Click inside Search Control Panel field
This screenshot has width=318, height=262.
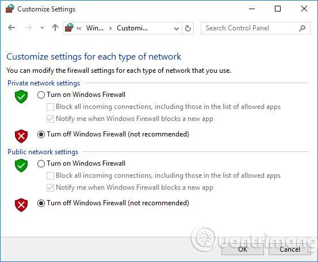point(251,28)
